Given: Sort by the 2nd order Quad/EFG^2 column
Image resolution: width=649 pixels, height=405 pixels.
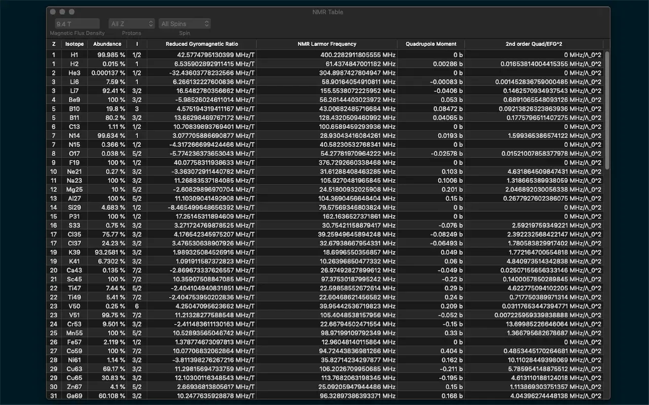Looking at the screenshot, I should [x=534, y=44].
